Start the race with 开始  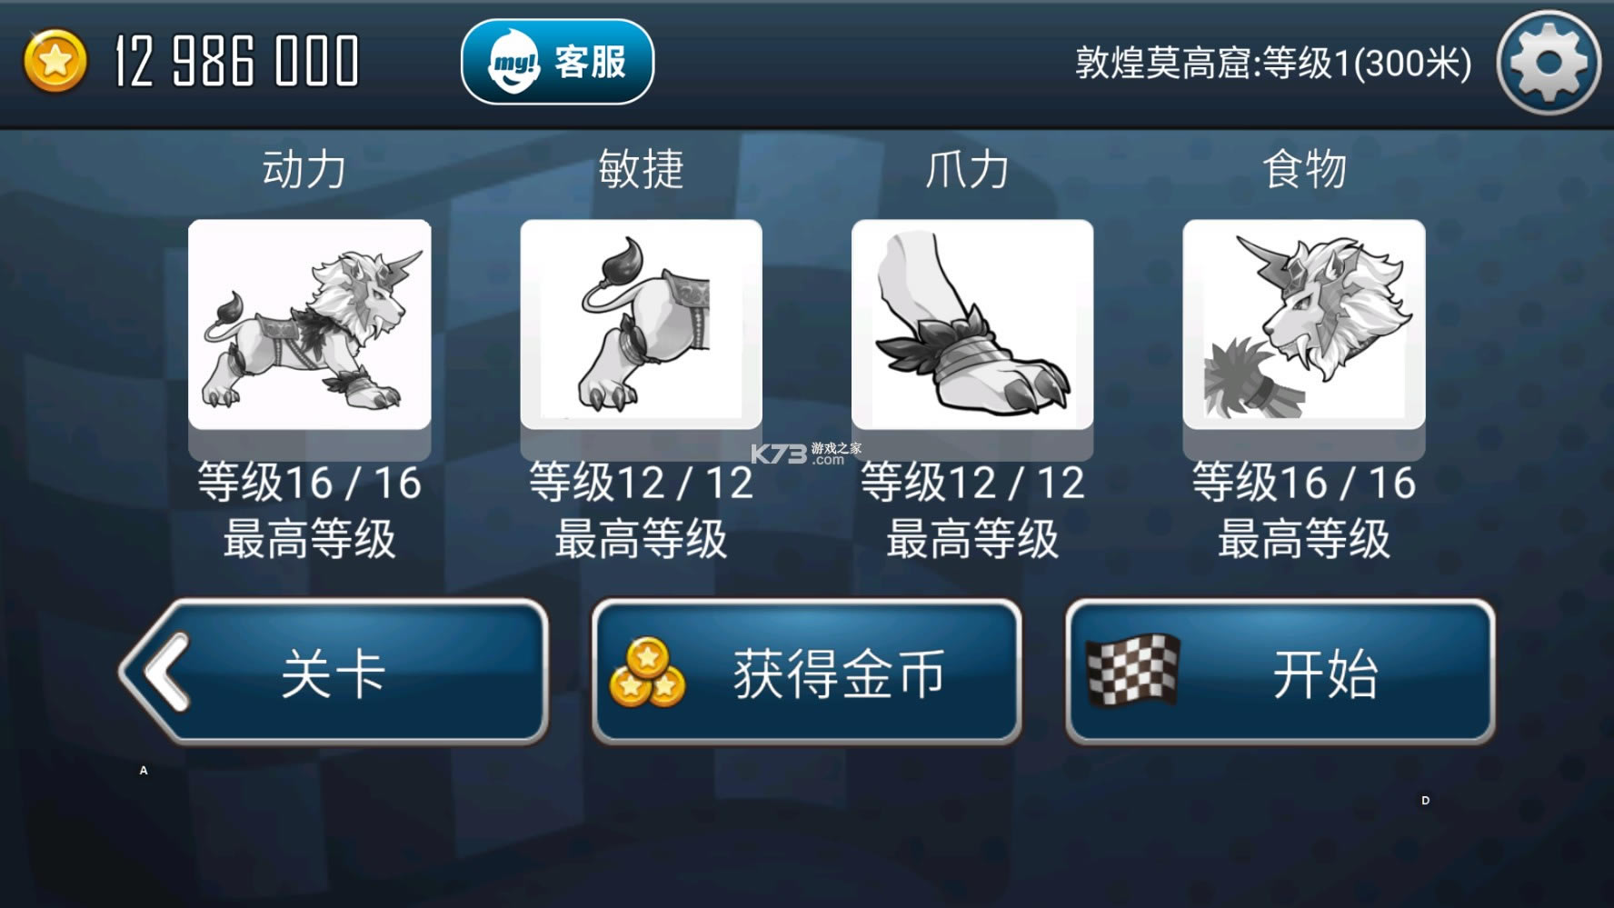coord(1280,672)
